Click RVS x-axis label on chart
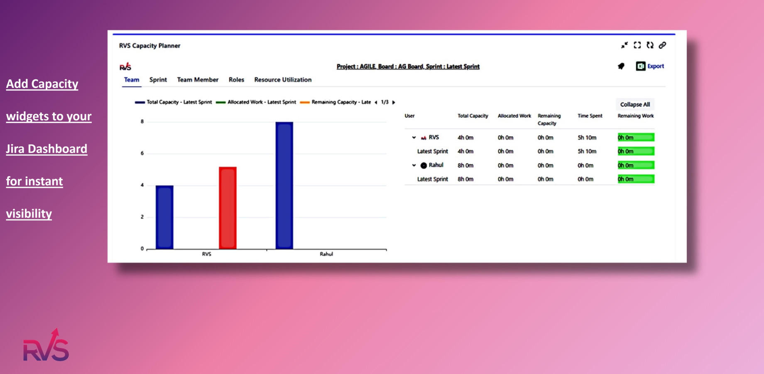764x374 pixels. (206, 254)
